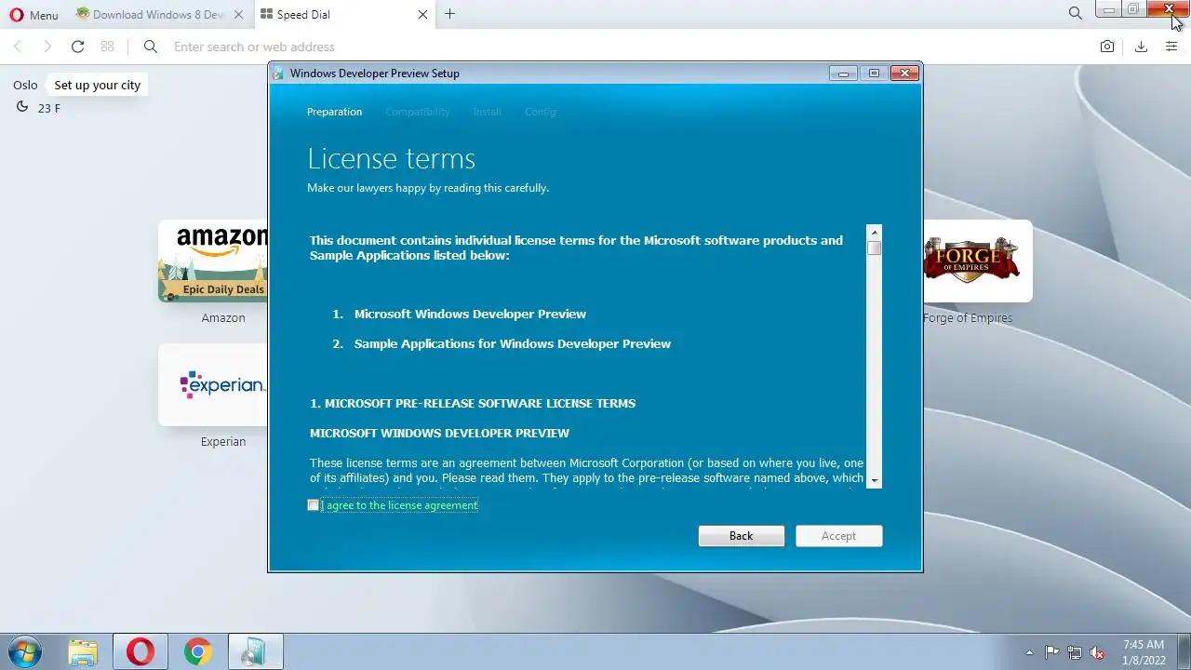Click the Oslo weather location label
The width and height of the screenshot is (1191, 670).
(x=25, y=85)
